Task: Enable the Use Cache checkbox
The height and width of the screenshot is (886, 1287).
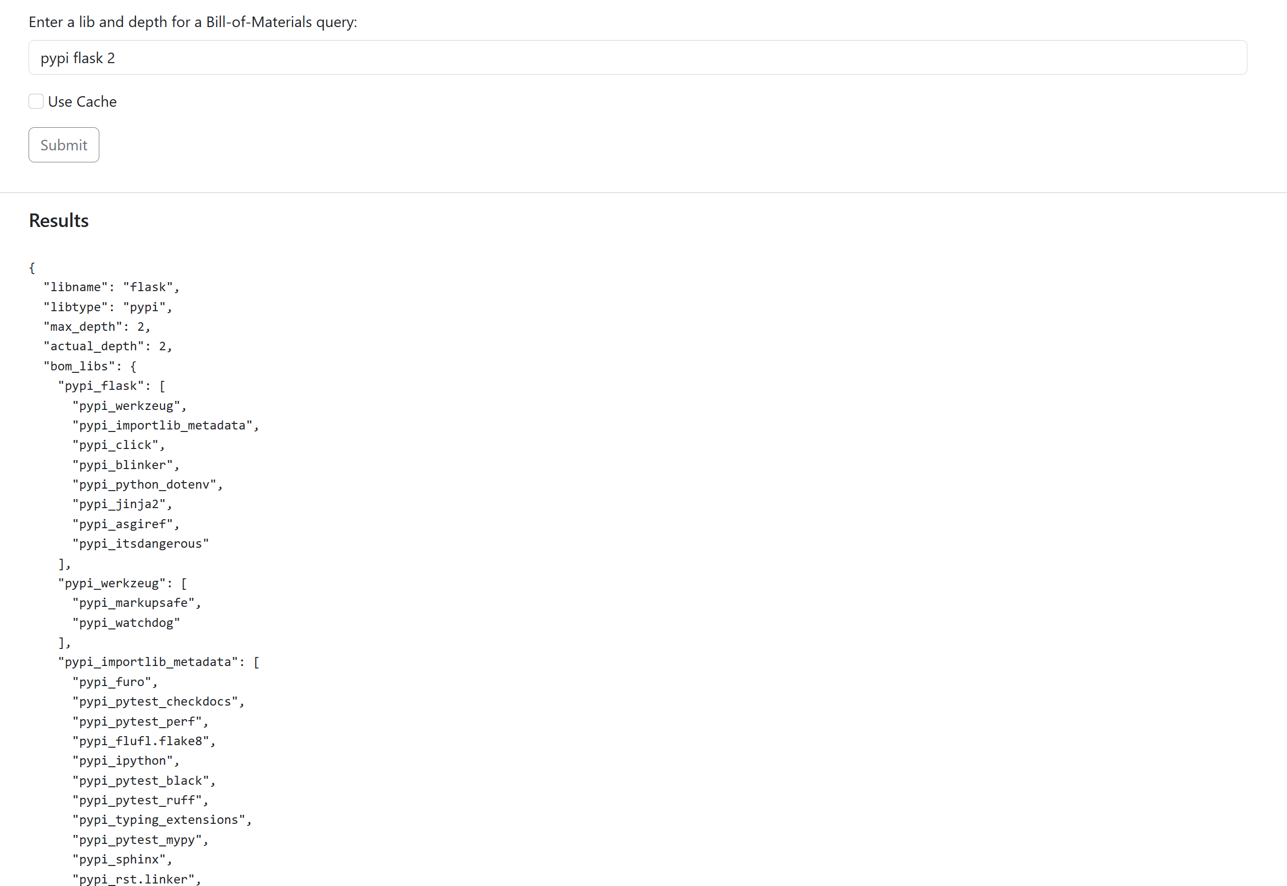Action: tap(36, 102)
